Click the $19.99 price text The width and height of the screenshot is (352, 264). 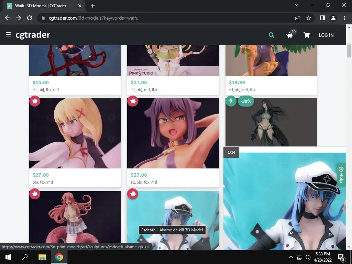(237, 82)
